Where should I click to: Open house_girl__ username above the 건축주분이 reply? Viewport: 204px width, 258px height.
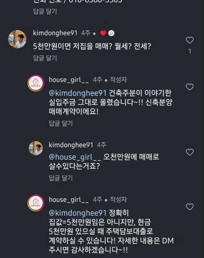[68, 80]
